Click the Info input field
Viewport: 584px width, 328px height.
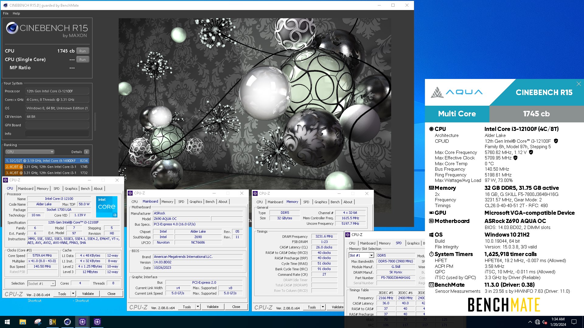coord(57,134)
